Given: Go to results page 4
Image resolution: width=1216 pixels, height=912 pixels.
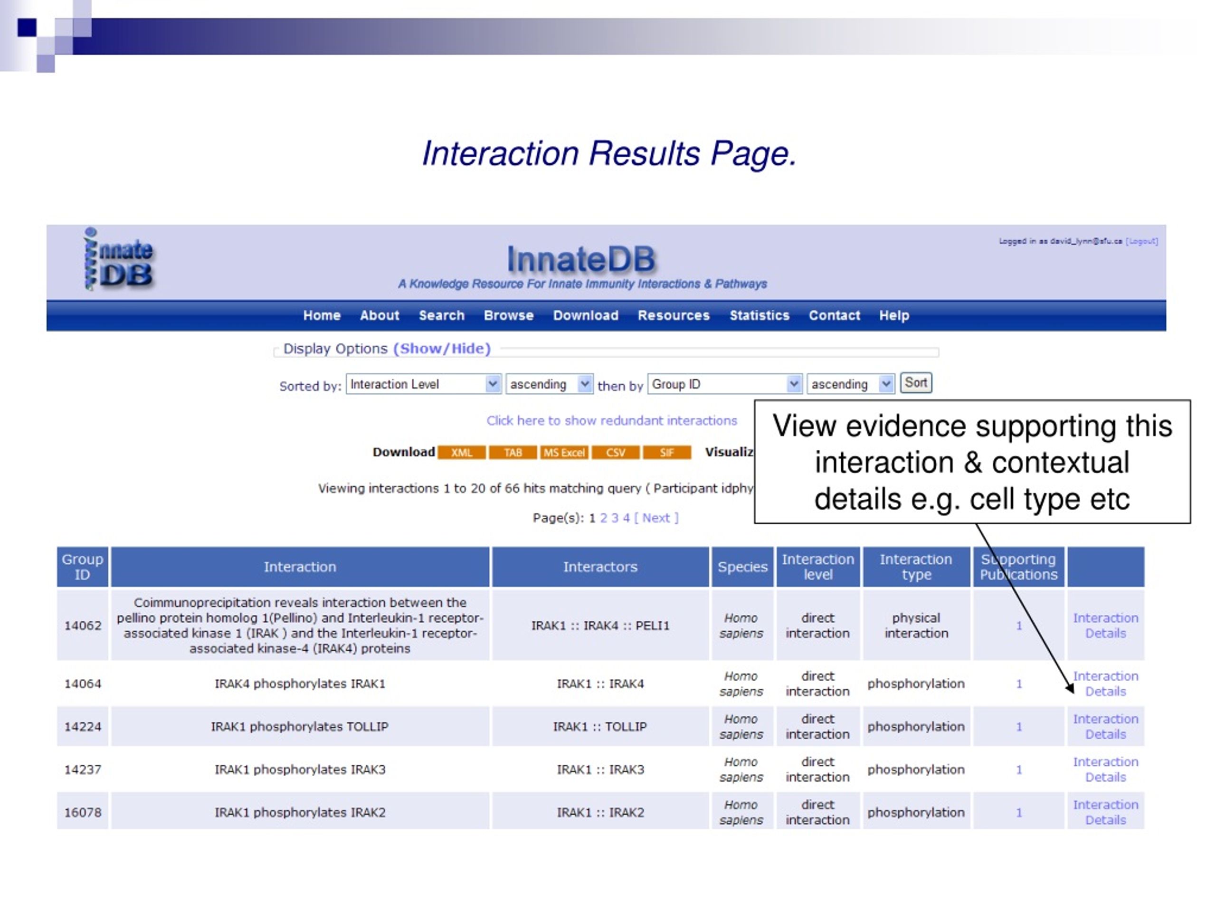Looking at the screenshot, I should pyautogui.click(x=626, y=518).
